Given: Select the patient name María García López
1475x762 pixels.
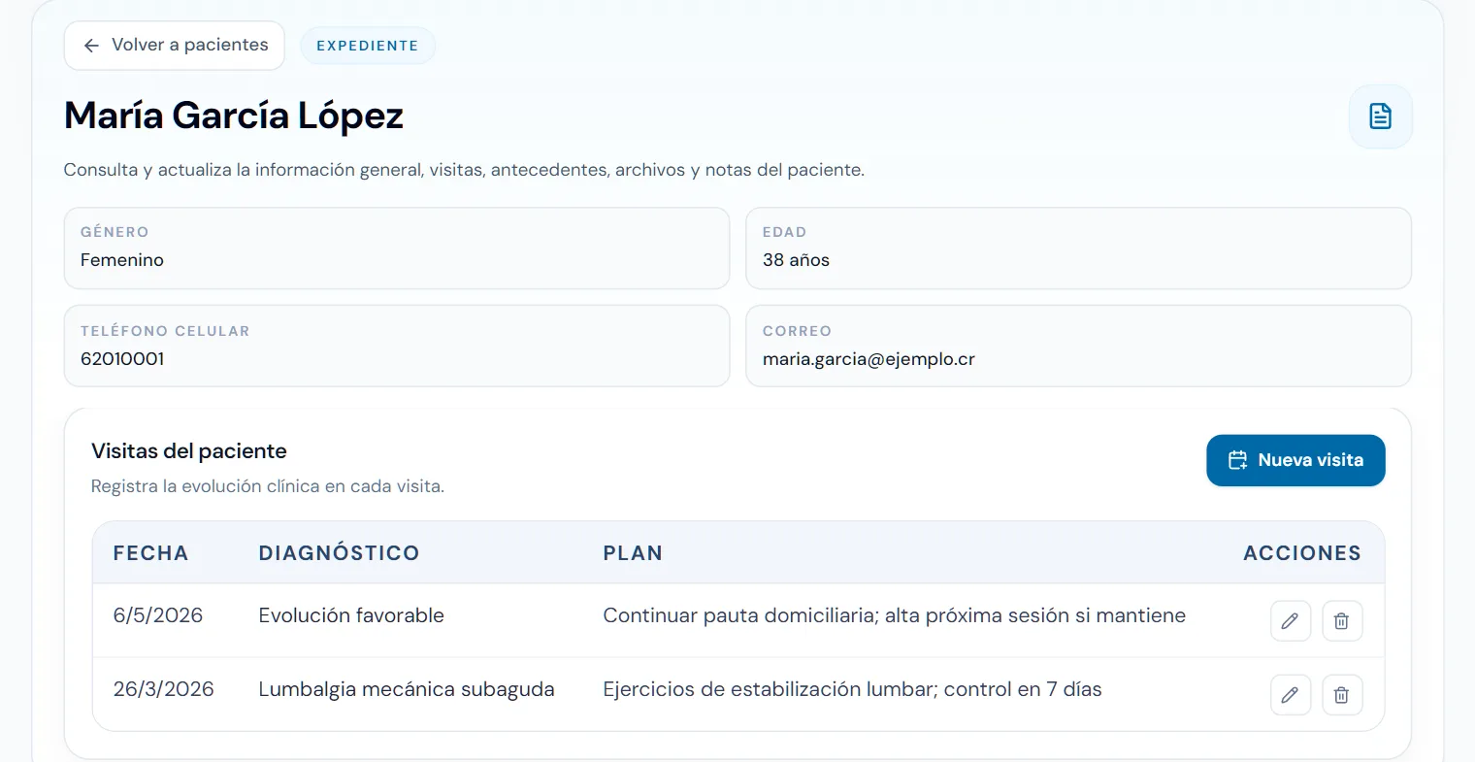Looking at the screenshot, I should coord(234,116).
